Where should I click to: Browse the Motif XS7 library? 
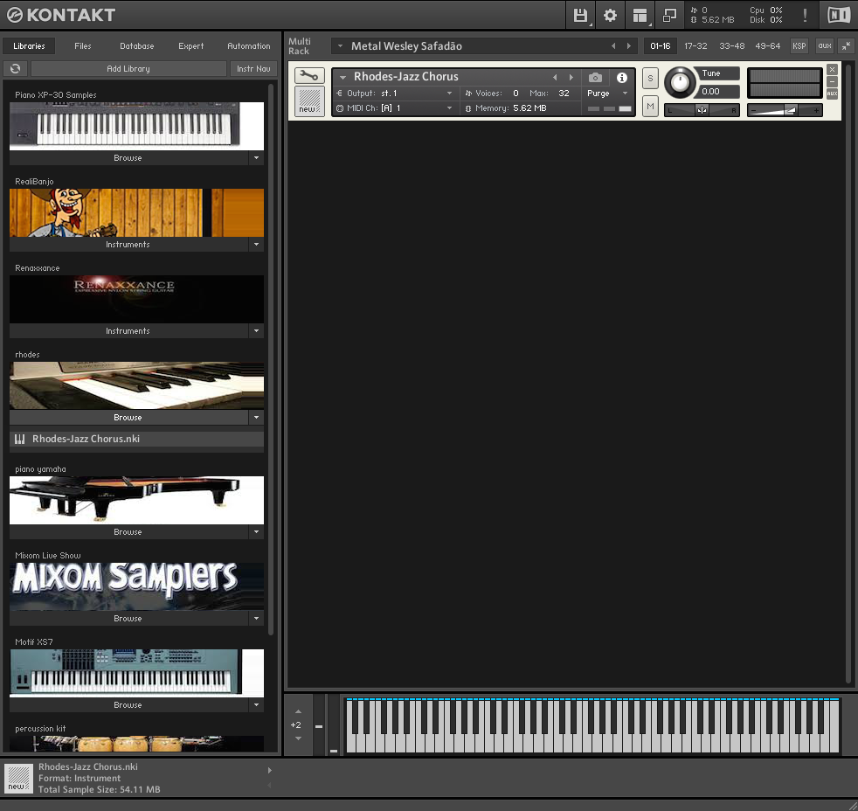[x=128, y=704]
